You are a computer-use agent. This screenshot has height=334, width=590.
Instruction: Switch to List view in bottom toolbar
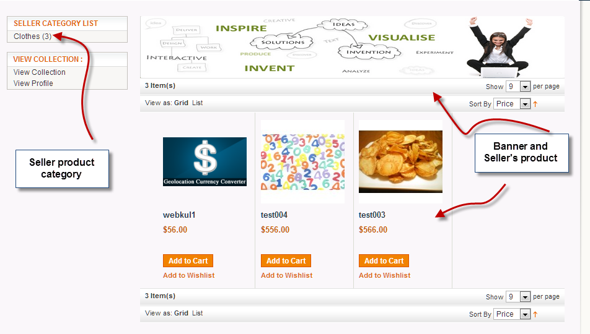click(x=197, y=313)
